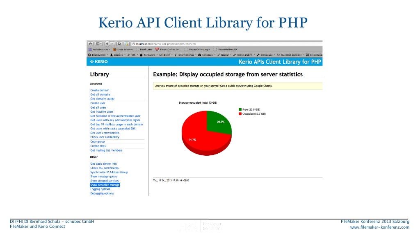Click the 'Storage occupied (total 73 GB)' chart title
Viewport: 420px width, 236px height.
(198, 103)
